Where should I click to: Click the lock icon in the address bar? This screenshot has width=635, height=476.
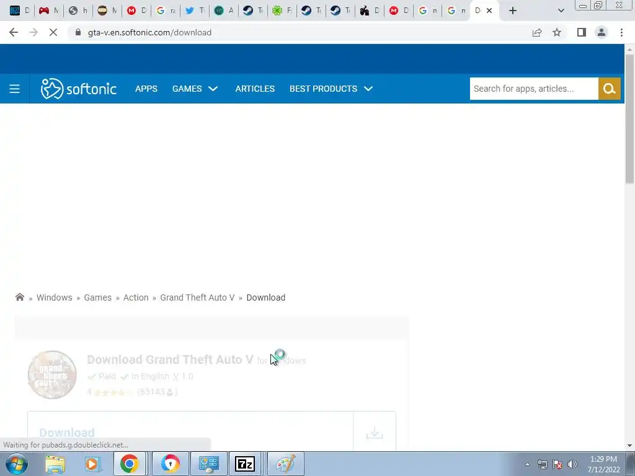(78, 32)
